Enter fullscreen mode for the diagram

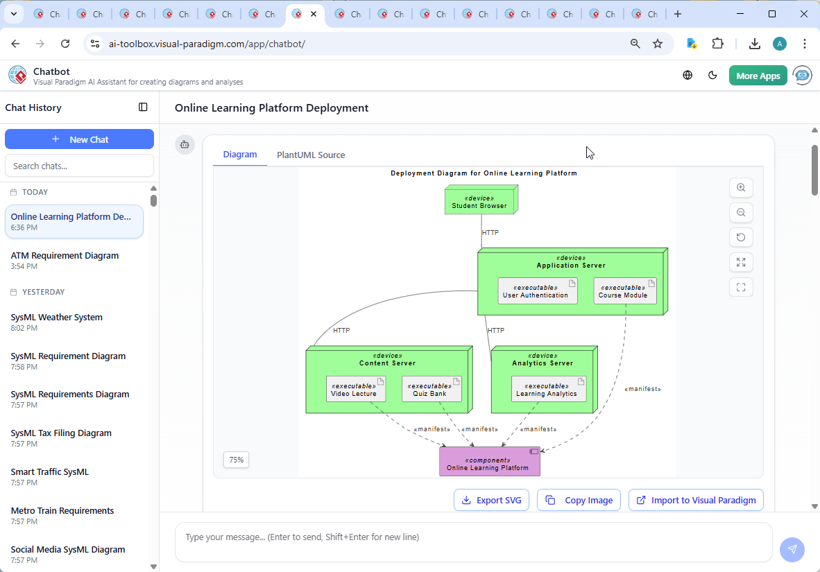(741, 287)
